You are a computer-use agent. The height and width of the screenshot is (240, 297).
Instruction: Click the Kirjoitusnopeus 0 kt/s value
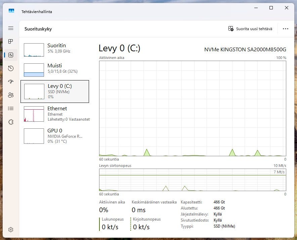coord(141,227)
